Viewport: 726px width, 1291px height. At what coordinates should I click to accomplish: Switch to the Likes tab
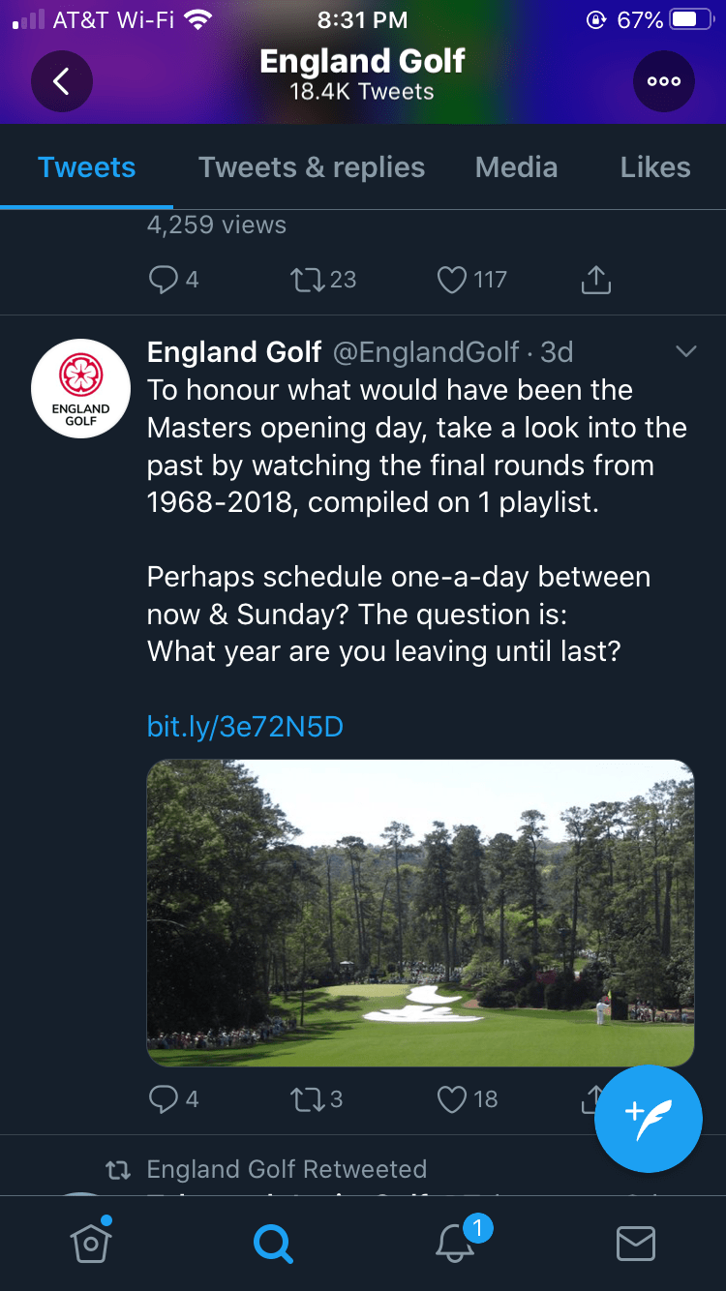coord(655,167)
